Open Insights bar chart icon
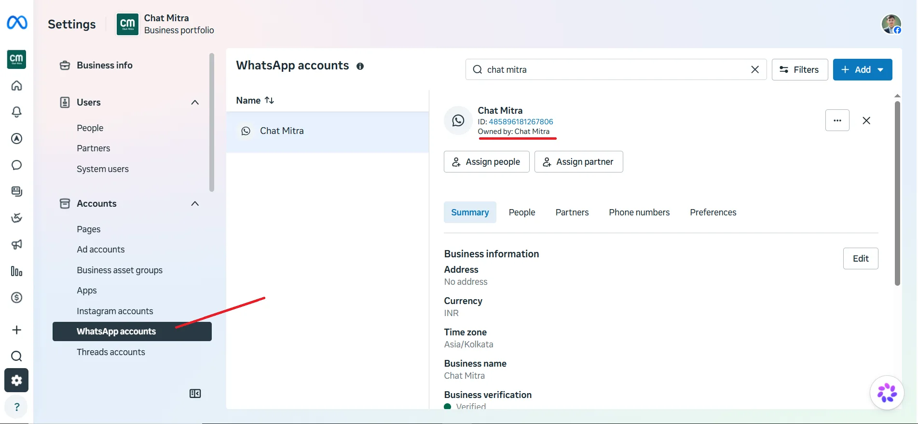918x424 pixels. (x=16, y=271)
